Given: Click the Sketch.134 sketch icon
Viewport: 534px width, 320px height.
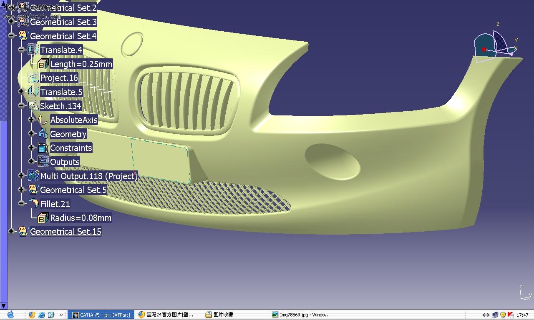Looking at the screenshot, I should [x=33, y=106].
